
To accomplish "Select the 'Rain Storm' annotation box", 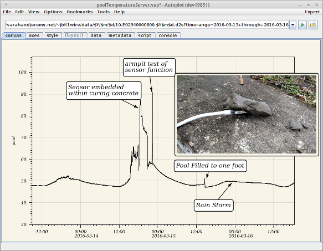I will point(214,205).
